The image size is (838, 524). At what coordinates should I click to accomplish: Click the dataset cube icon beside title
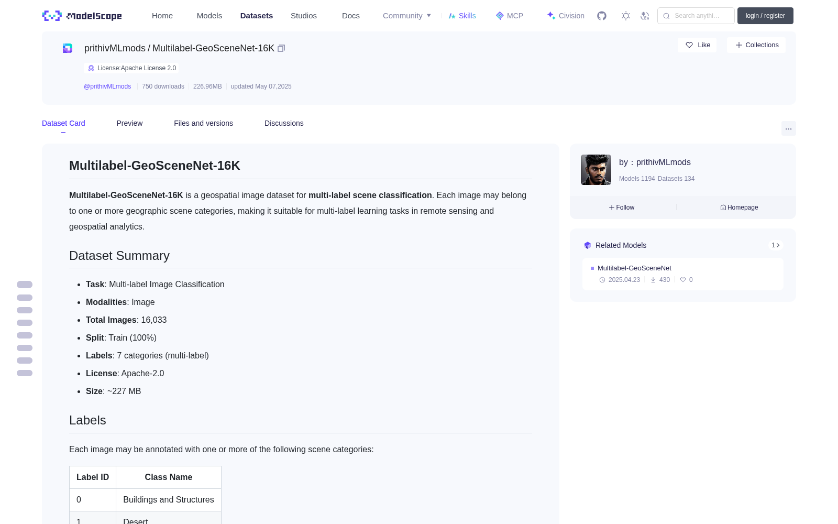click(x=68, y=48)
